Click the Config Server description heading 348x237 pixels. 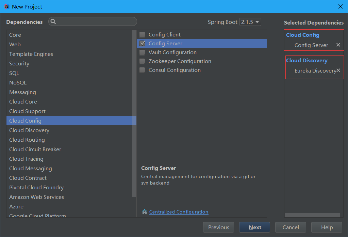tap(159, 168)
